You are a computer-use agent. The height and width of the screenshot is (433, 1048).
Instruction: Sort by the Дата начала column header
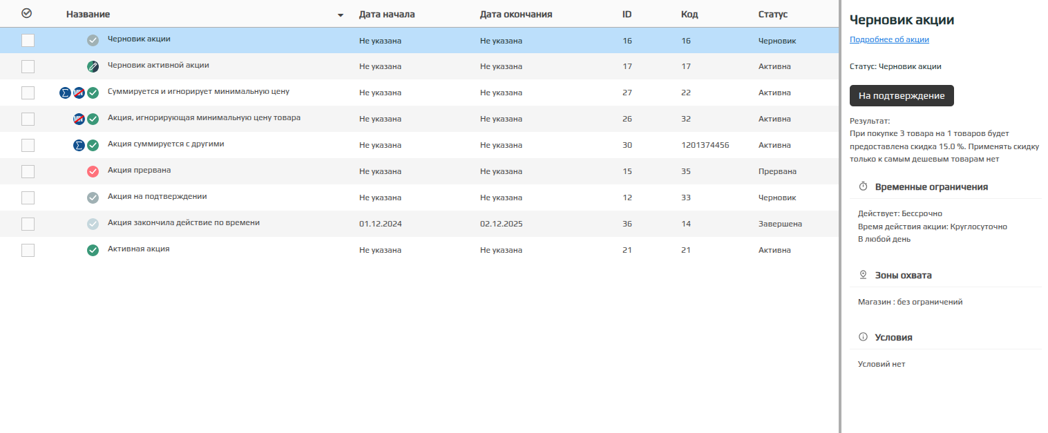pyautogui.click(x=387, y=14)
